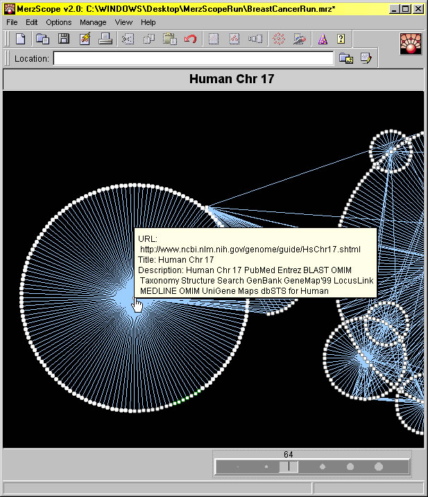
Task: Click folder icon right of Location field
Action: (x=345, y=59)
